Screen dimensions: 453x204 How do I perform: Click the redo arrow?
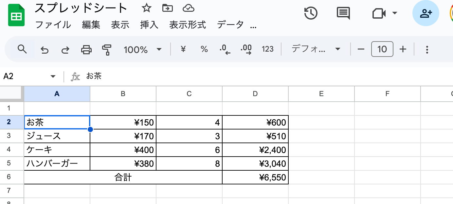point(65,50)
